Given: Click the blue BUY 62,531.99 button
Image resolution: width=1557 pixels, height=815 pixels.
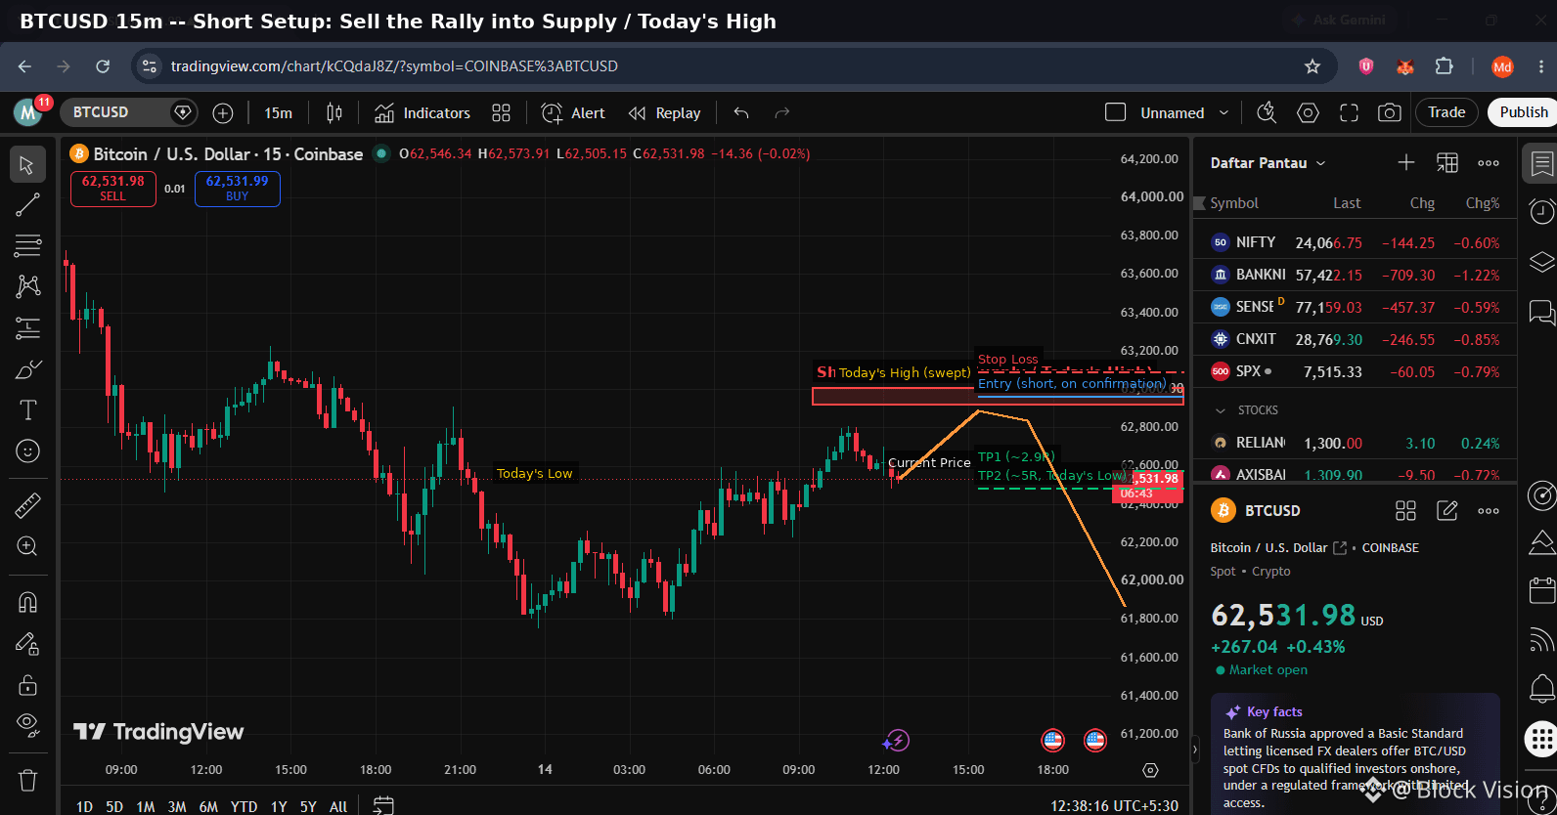Looking at the screenshot, I should [x=238, y=189].
